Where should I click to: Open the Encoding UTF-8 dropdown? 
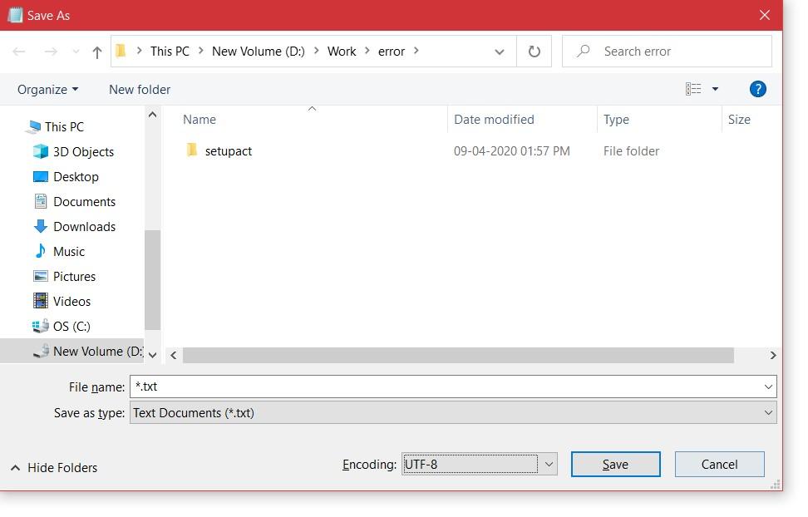480,465
